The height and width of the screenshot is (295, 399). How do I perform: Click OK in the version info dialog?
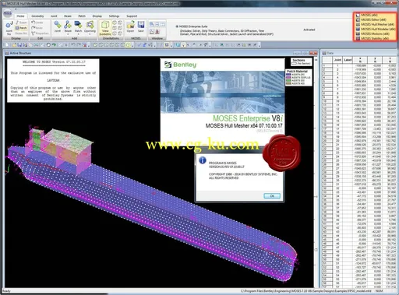[x=272, y=195]
